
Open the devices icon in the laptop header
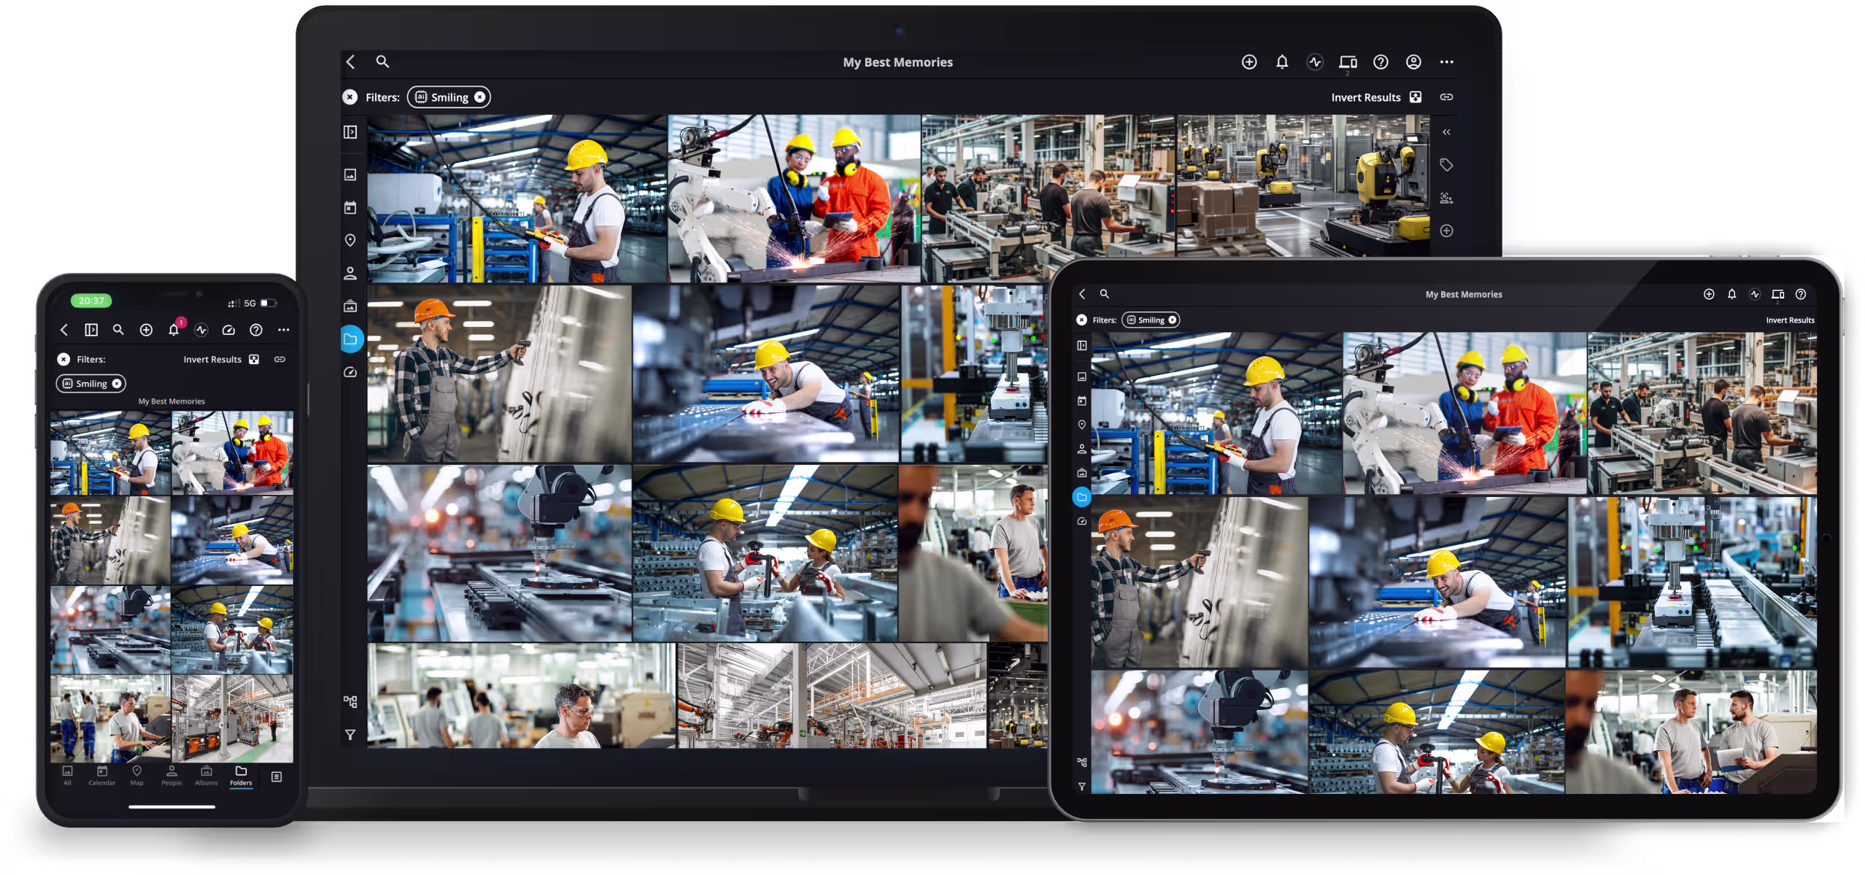1348,62
